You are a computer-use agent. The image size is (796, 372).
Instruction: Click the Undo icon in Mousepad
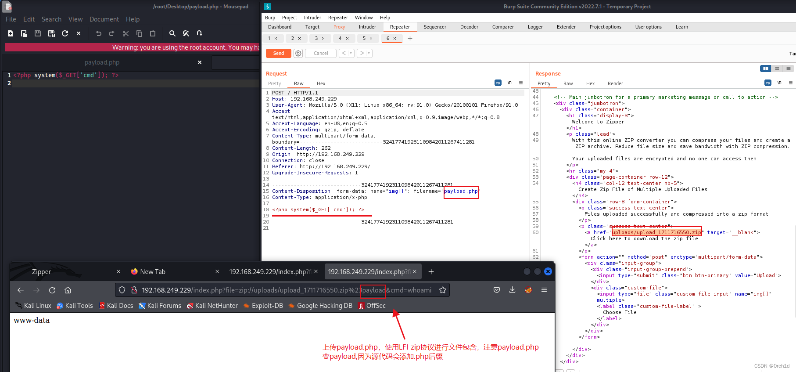[x=98, y=33]
